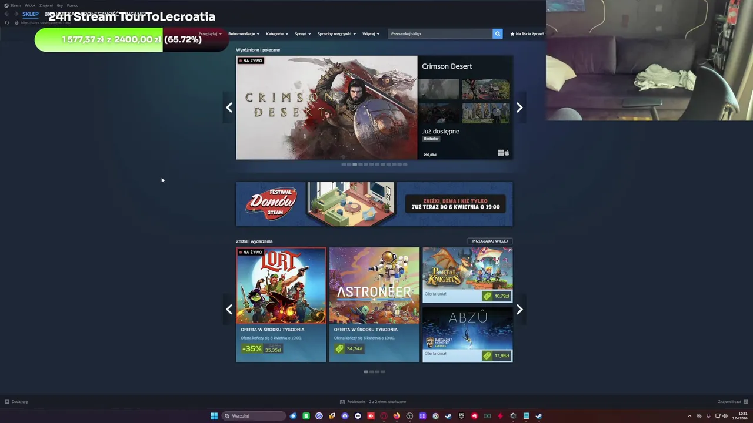Open the Steam menu in menu bar
753x423 pixels.
point(15,5)
